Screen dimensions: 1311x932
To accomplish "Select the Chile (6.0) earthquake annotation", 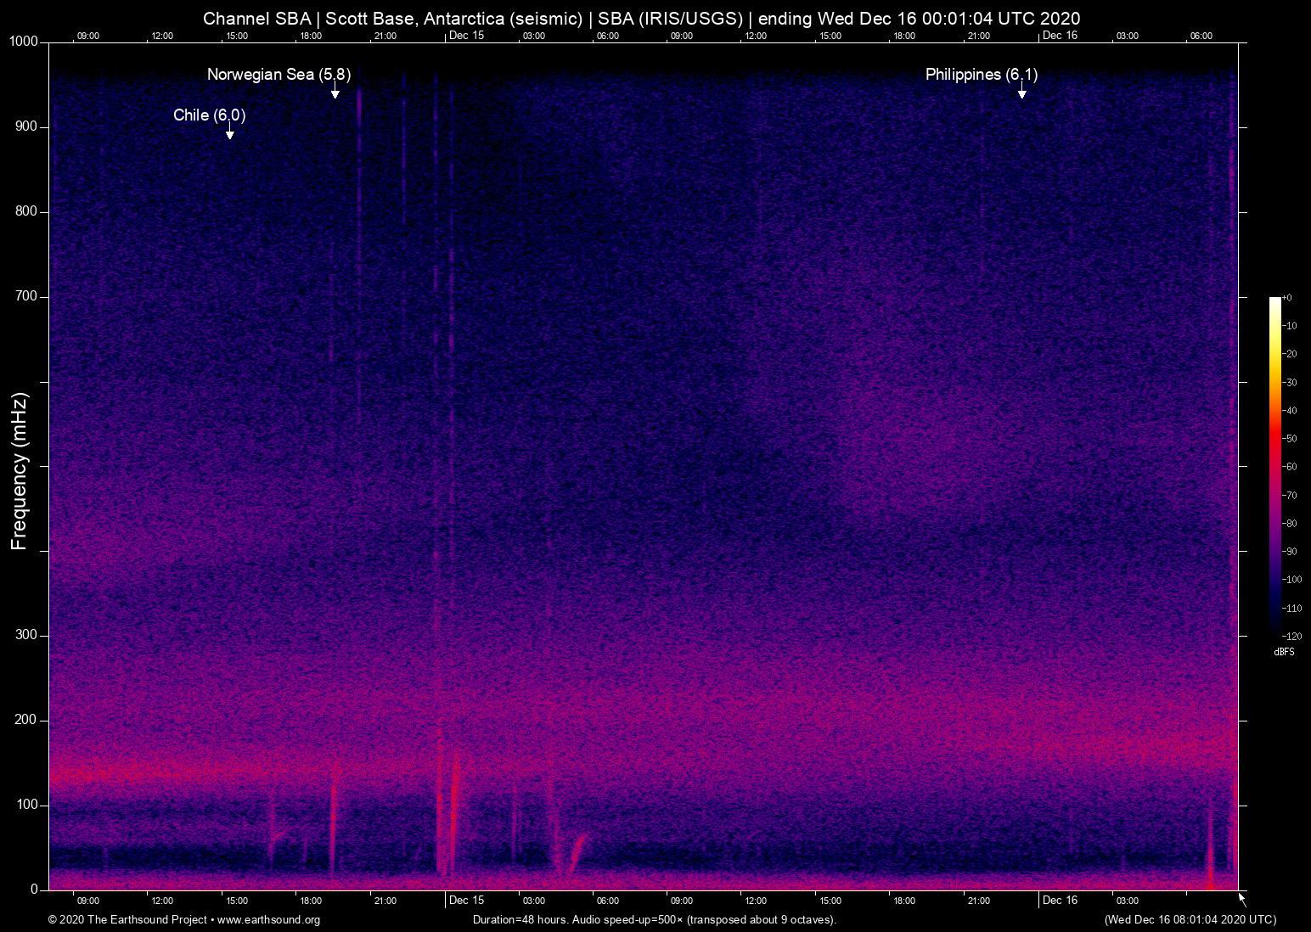I will tap(207, 115).
